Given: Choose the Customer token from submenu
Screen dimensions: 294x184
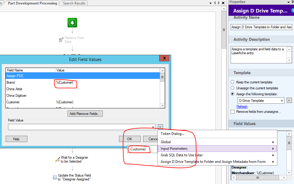Looking at the screenshot, I should pyautogui.click(x=142, y=149).
